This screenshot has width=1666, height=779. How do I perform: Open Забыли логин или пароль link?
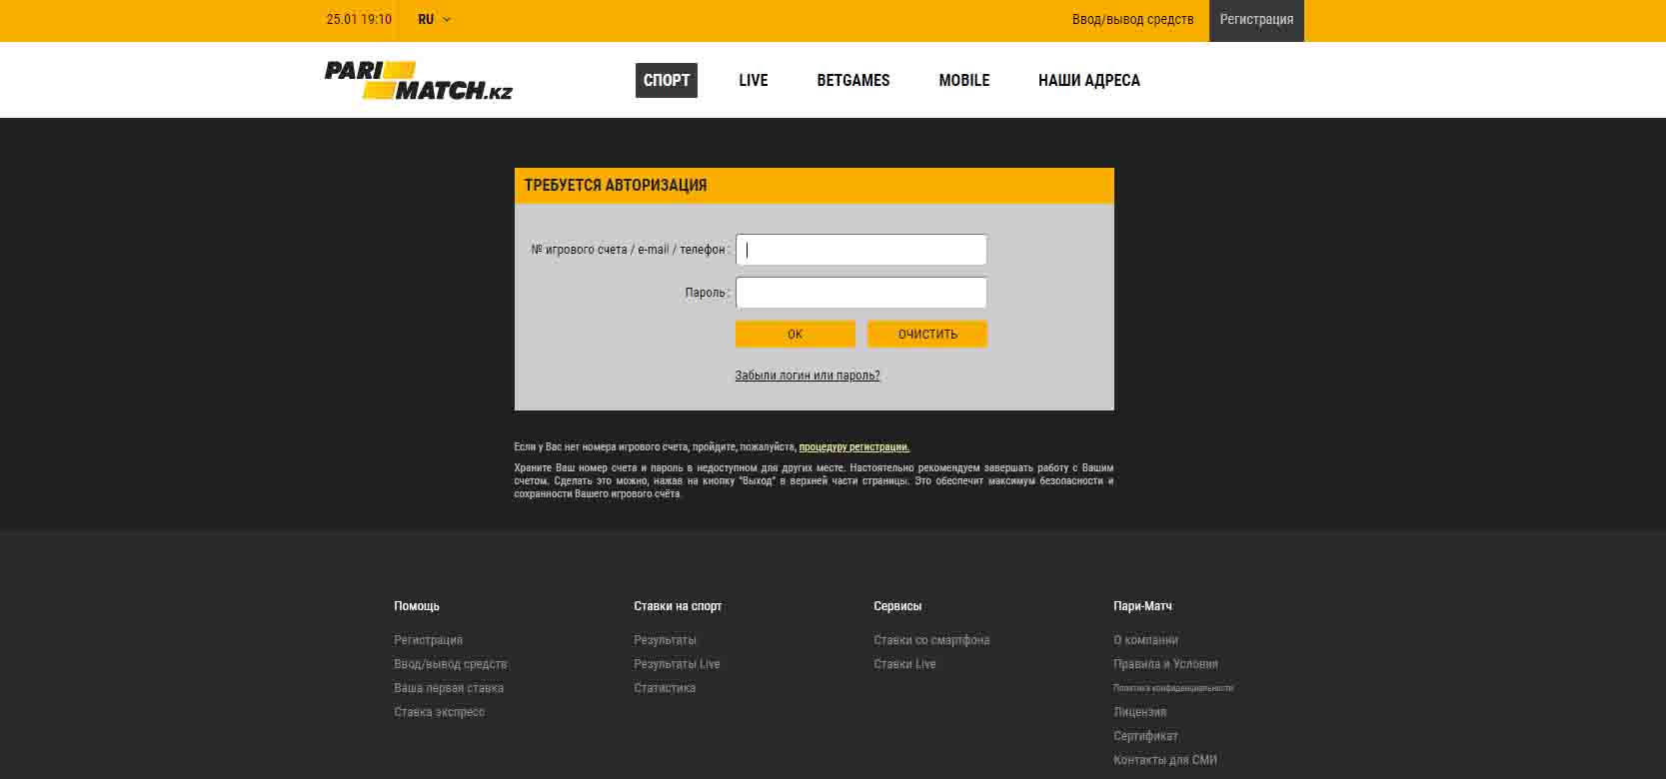tap(808, 376)
